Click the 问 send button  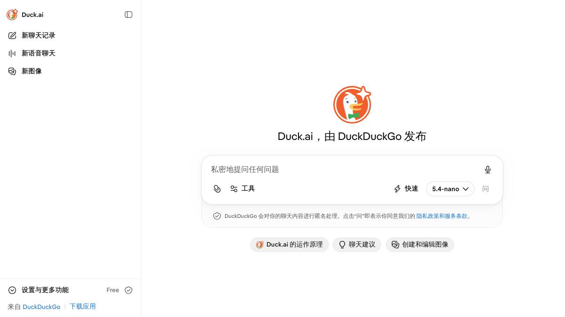pyautogui.click(x=485, y=189)
